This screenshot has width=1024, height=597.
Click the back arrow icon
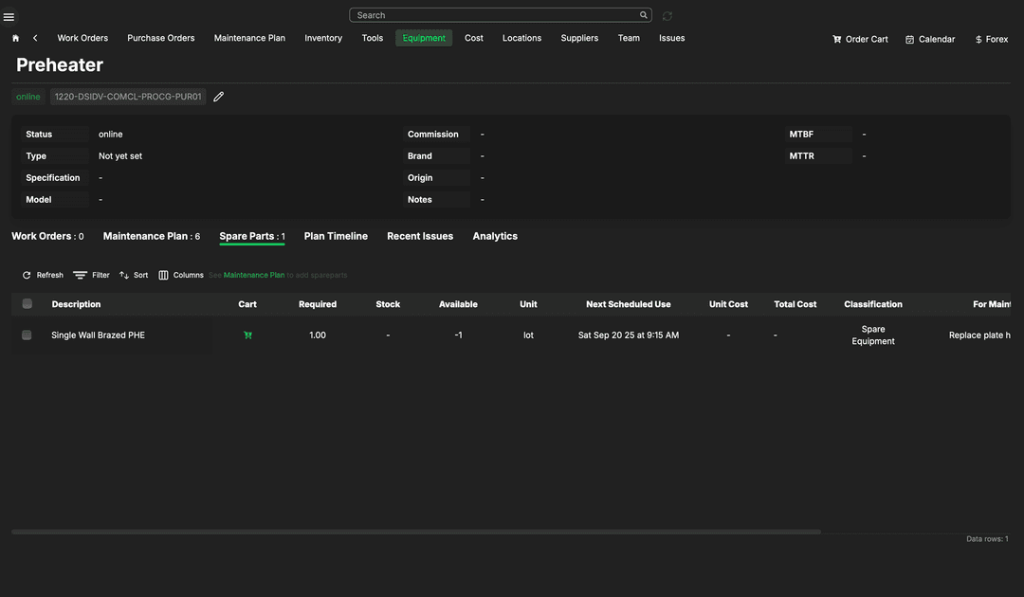pos(35,38)
